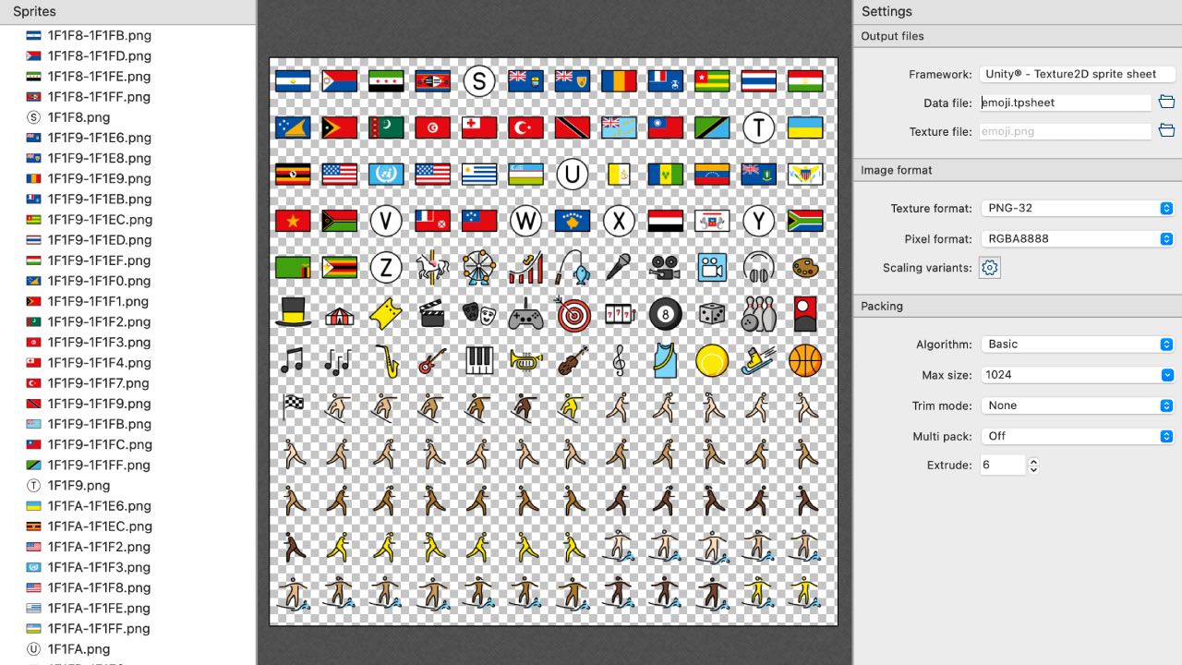The height and width of the screenshot is (665, 1182).
Task: Click the piano keyboard sprite
Action: [479, 360]
